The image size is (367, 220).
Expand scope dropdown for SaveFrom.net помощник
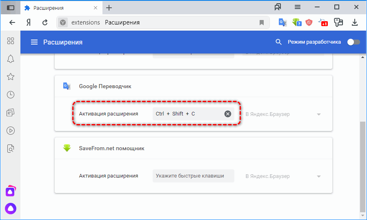[318, 176]
